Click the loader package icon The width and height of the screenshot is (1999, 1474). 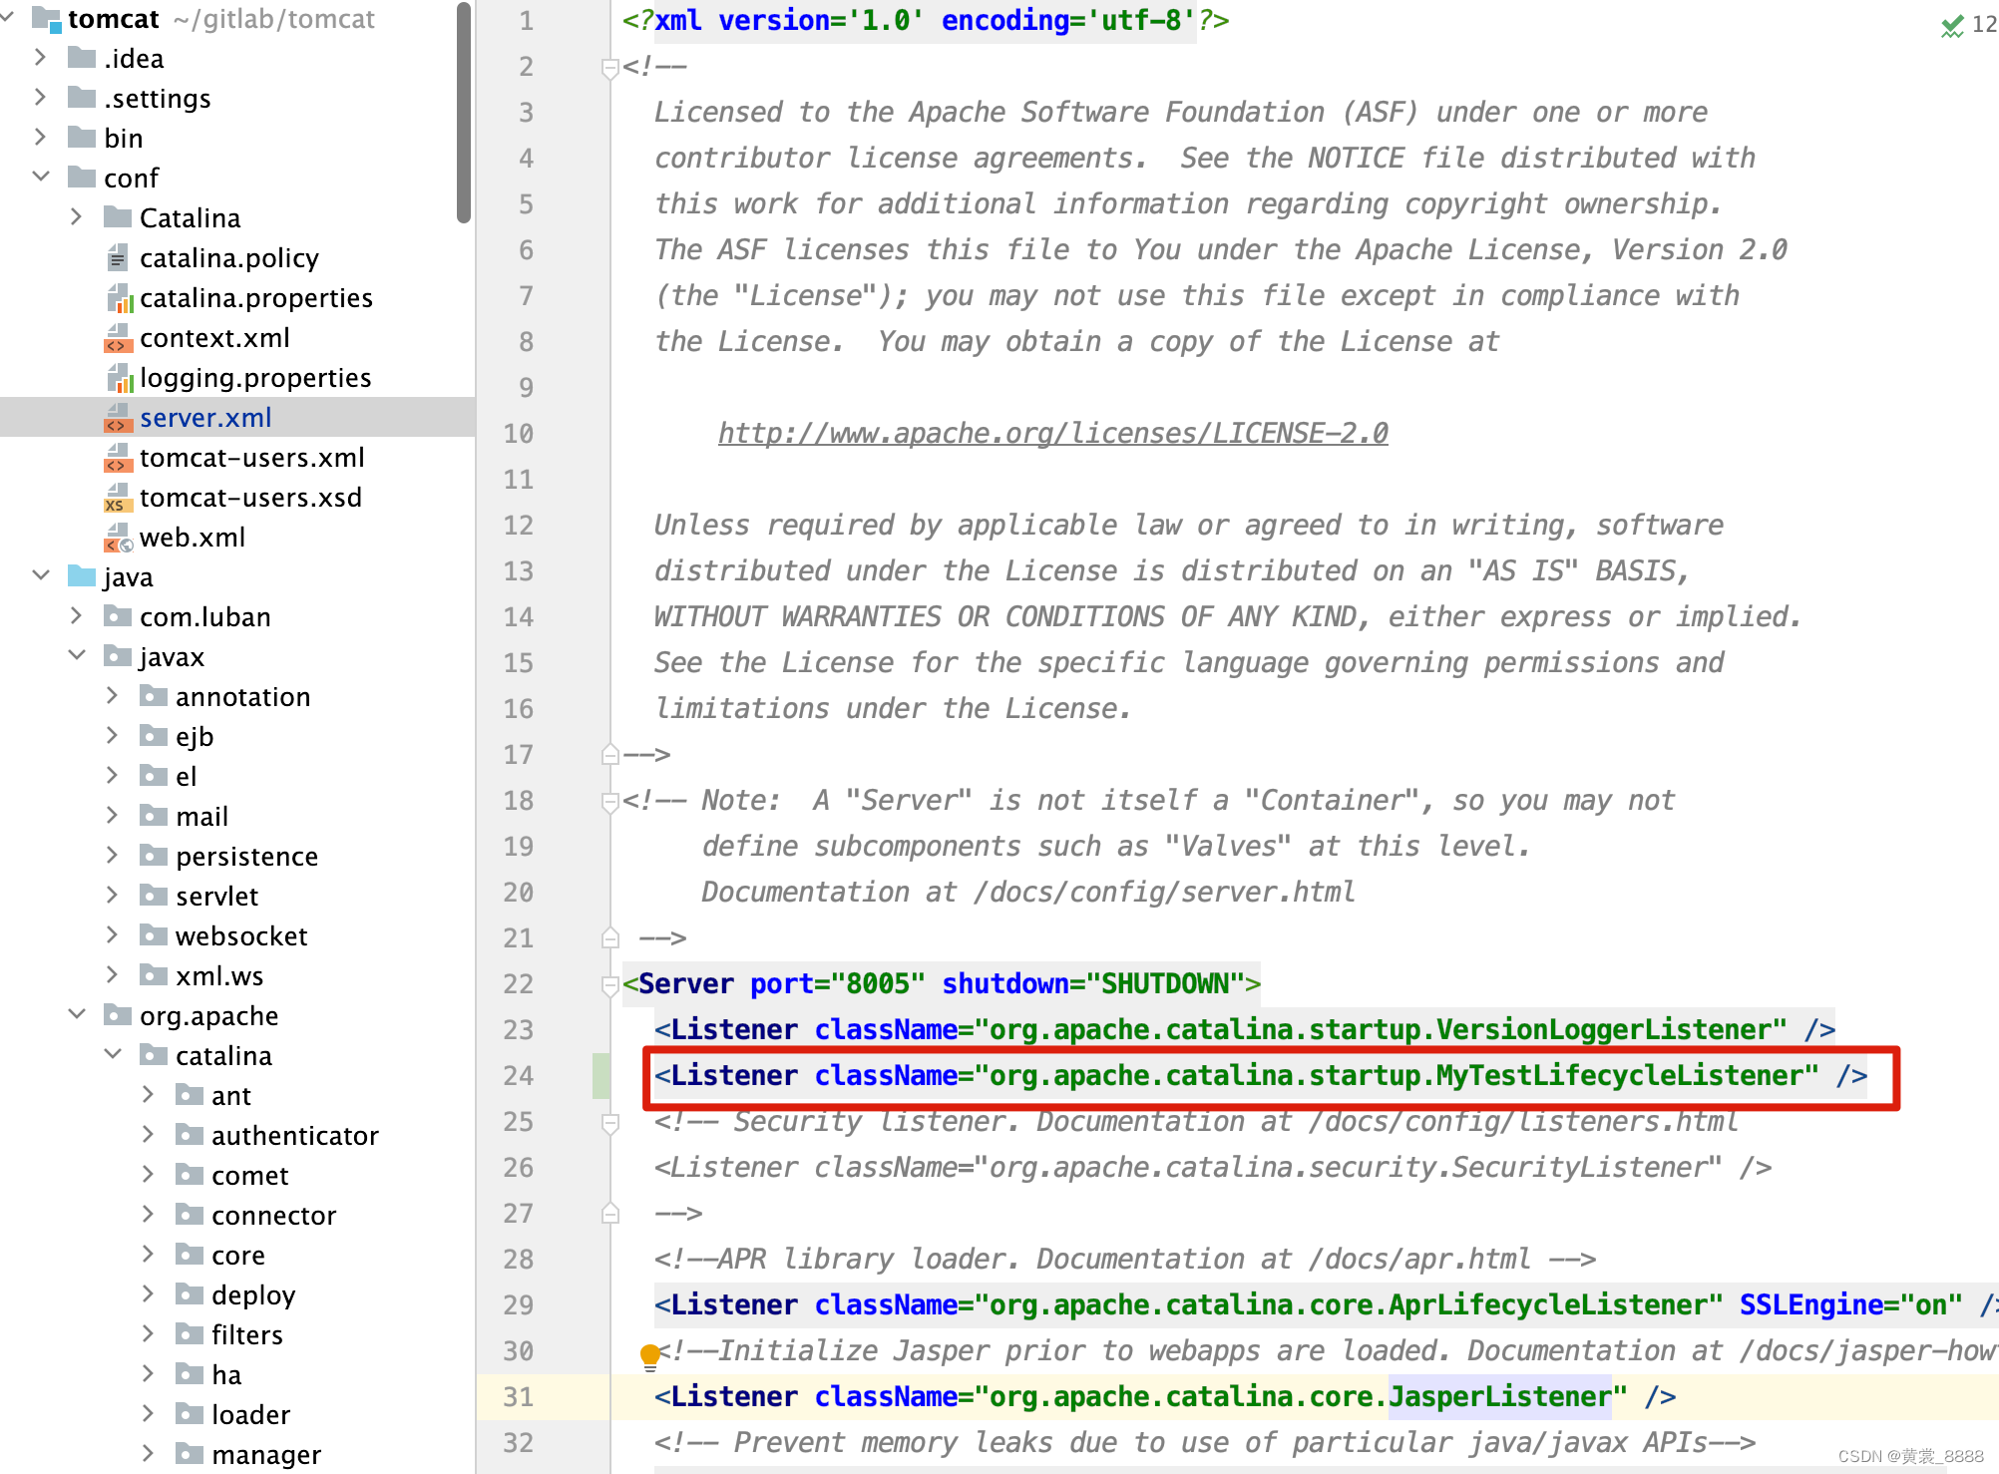coord(190,1414)
